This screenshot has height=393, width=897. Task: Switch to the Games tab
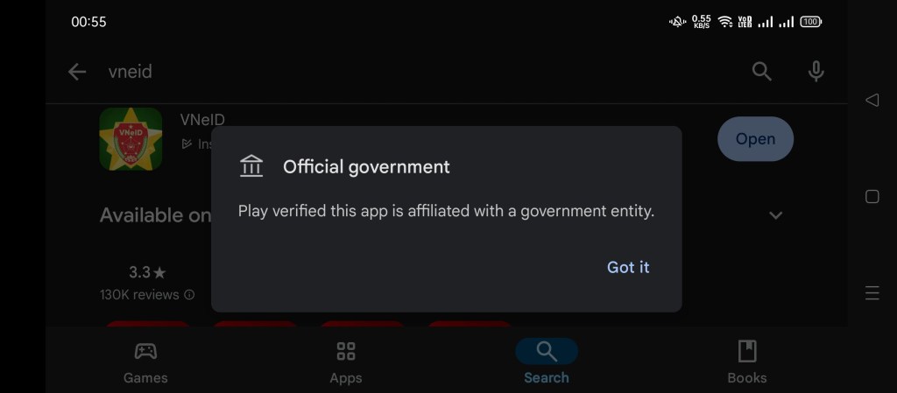(x=145, y=362)
